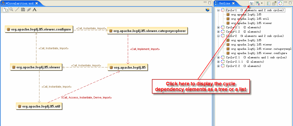Select Cycle-2.2 (3 elements) row
The height and width of the screenshot is (126, 293).
pos(243,66)
